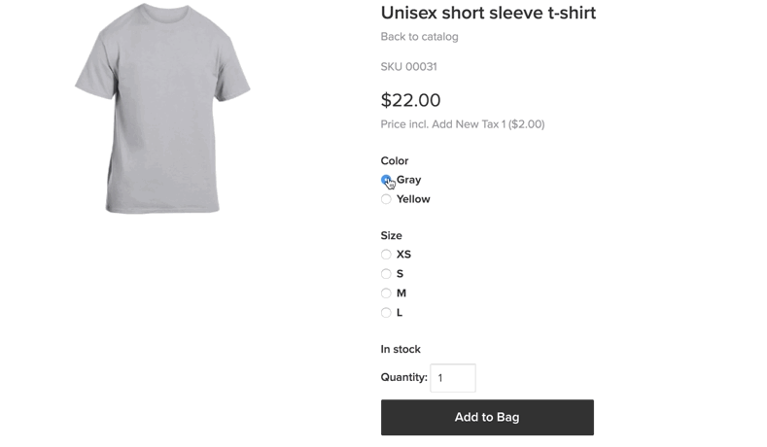Click the Yellow option label text
The image size is (767, 447).
413,199
